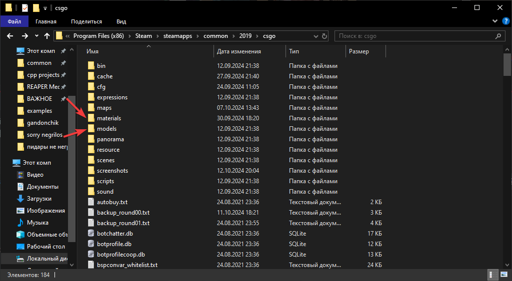Click the bin folder icon
This screenshot has height=281, width=512.
tap(91, 66)
